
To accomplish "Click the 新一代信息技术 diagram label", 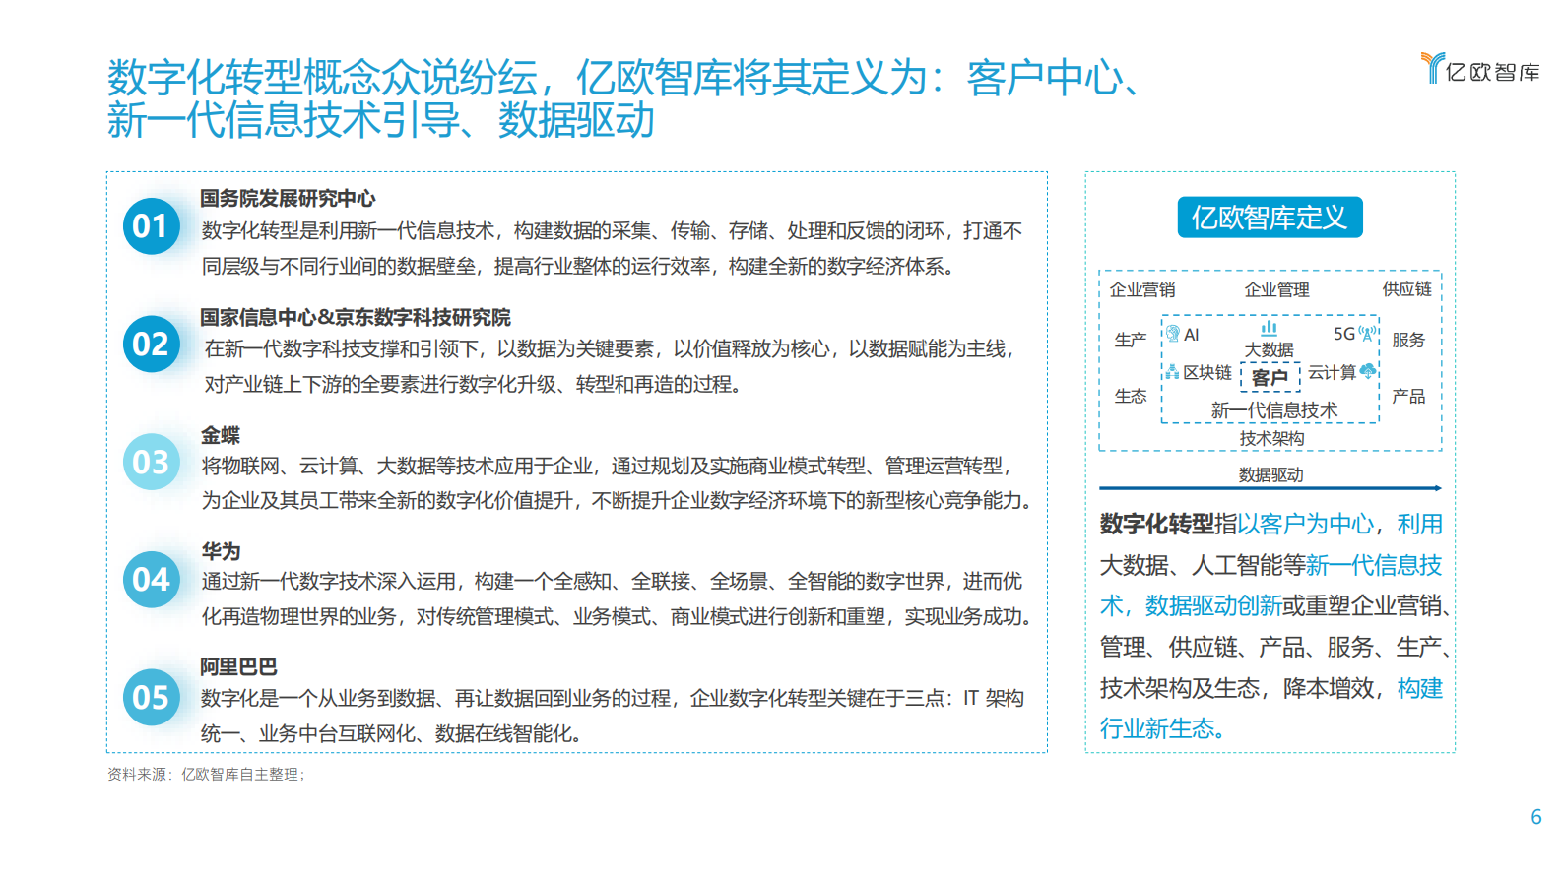I will 1274,410.
